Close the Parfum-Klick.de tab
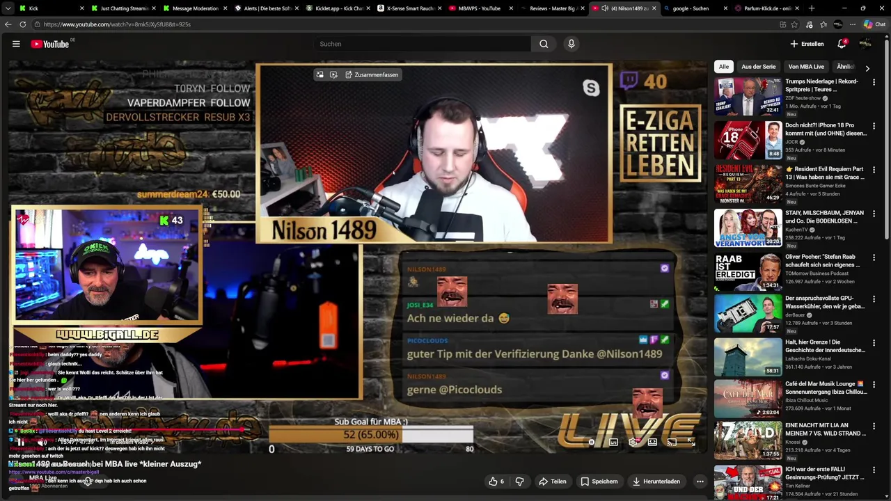The height and width of the screenshot is (501, 891). (797, 8)
